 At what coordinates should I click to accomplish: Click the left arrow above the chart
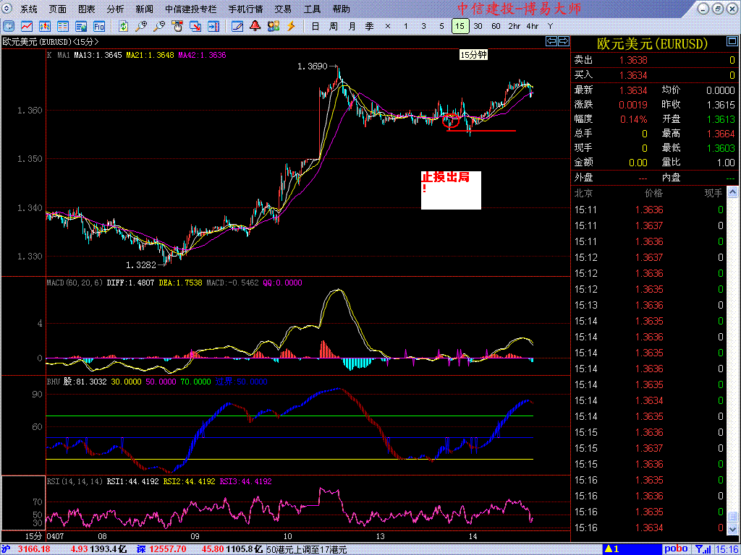551,41
